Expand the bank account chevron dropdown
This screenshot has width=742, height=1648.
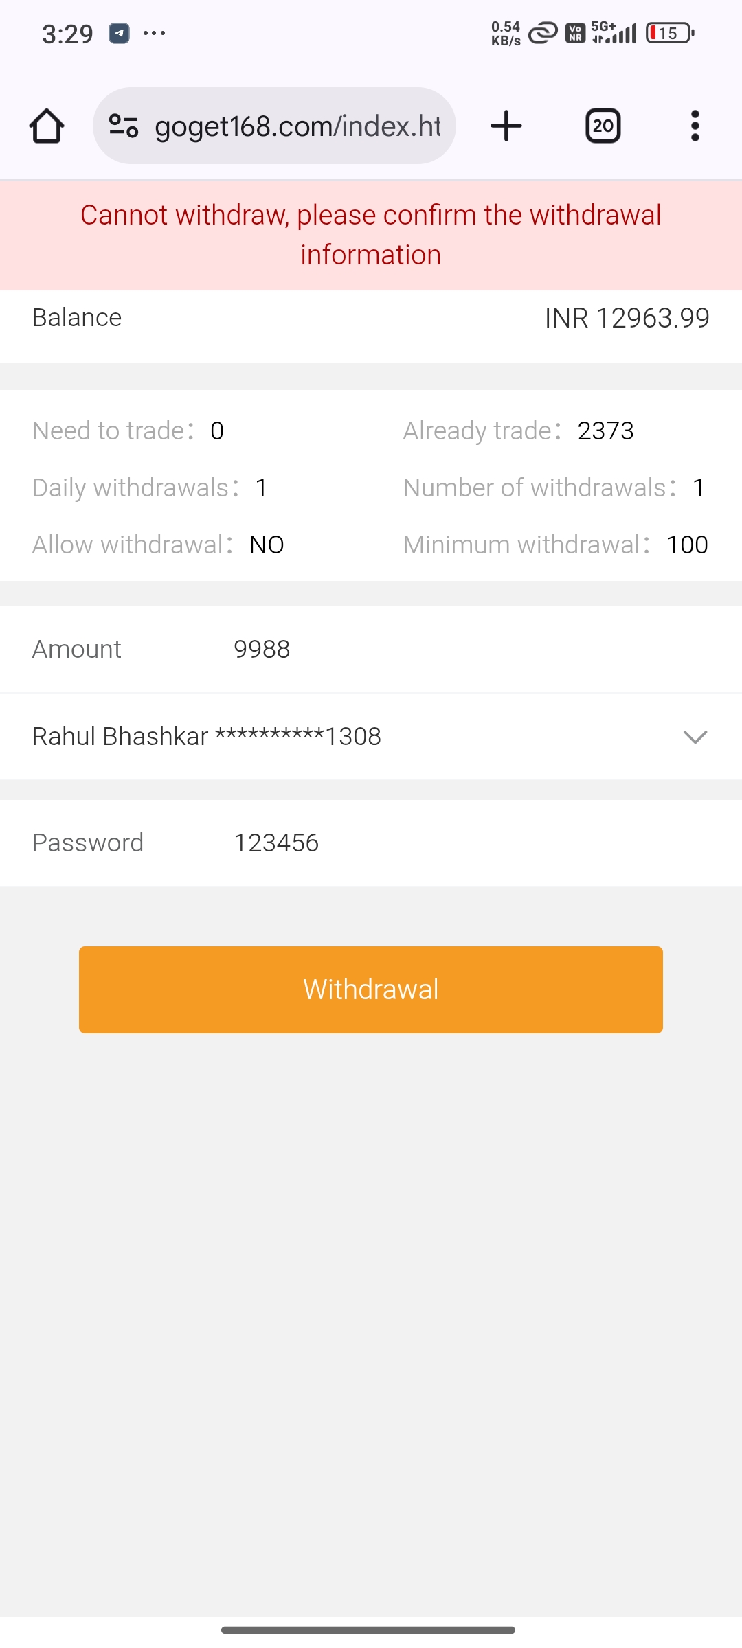click(695, 737)
